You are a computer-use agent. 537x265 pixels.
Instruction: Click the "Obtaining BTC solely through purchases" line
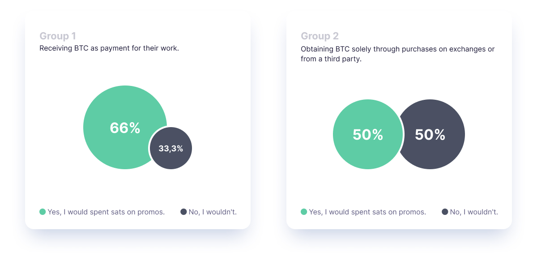pos(380,49)
